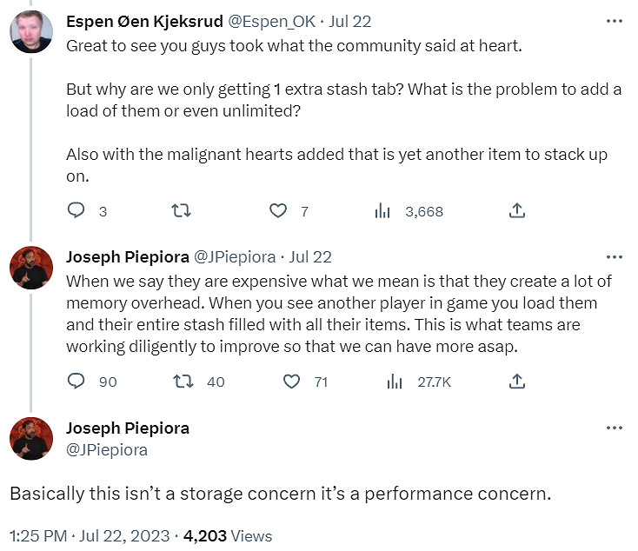Reply to Espen's tweet via comment icon
Viewport: 638px width, 551px height.
[76, 210]
